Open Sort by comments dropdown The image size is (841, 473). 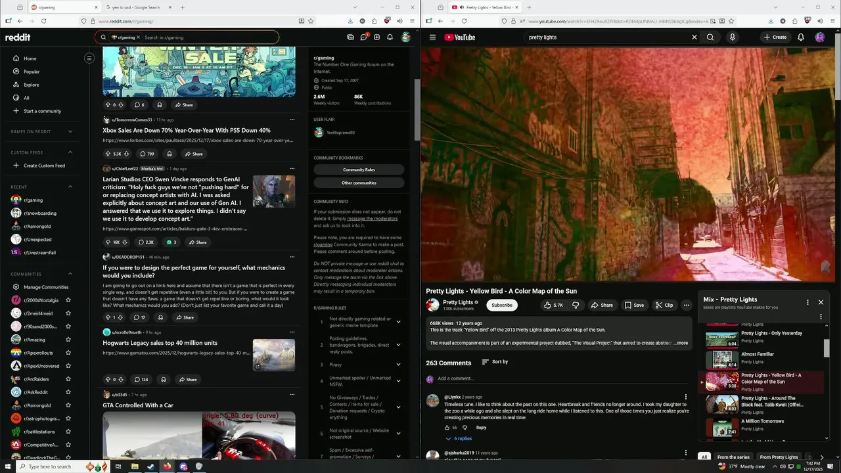pyautogui.click(x=495, y=362)
